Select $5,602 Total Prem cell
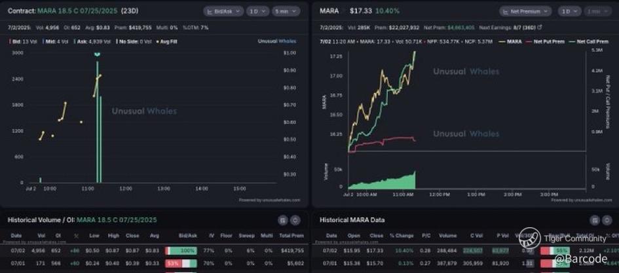Screen dimensions: 619x273 295,263
